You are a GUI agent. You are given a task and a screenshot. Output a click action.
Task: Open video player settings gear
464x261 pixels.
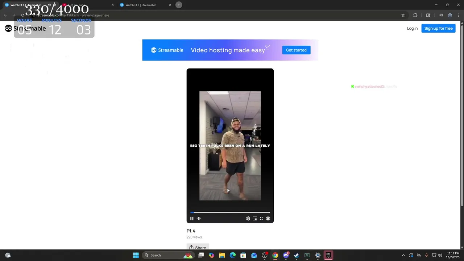[x=248, y=219]
